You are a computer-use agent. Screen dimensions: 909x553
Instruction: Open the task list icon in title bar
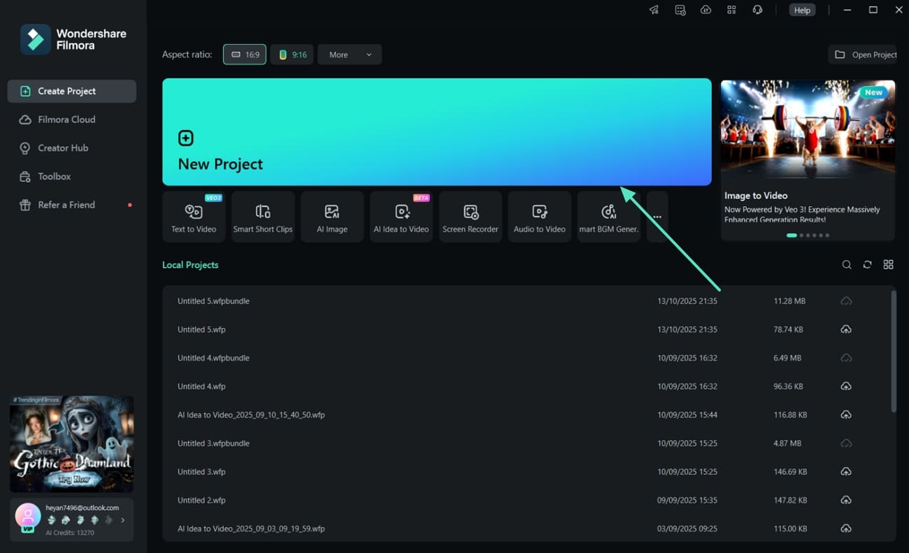(680, 10)
